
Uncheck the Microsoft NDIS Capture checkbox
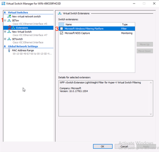point(62,33)
